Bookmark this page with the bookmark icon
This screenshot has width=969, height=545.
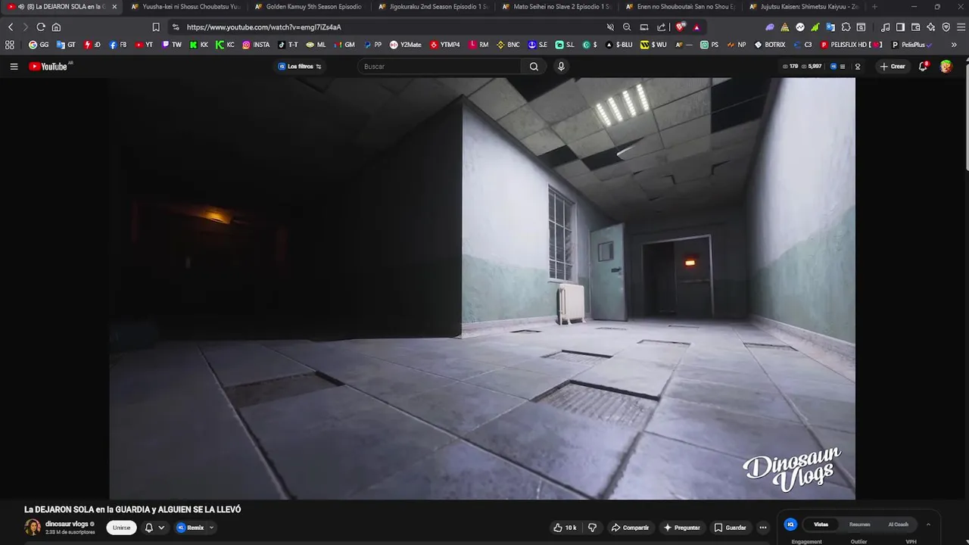156,27
